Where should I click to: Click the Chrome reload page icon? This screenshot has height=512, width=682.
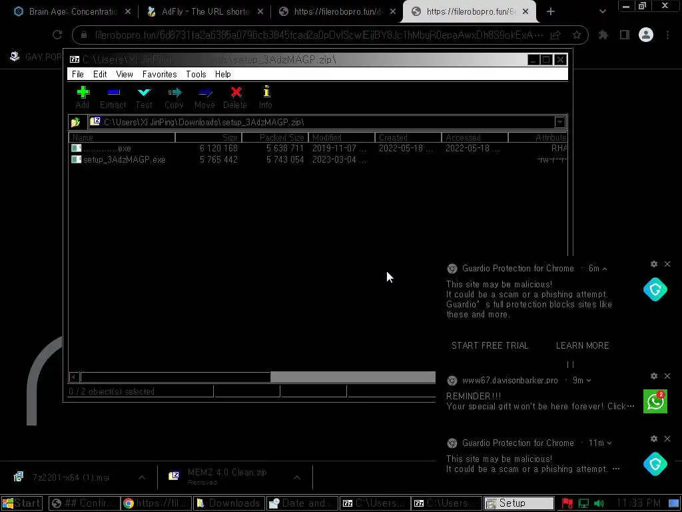point(57,35)
